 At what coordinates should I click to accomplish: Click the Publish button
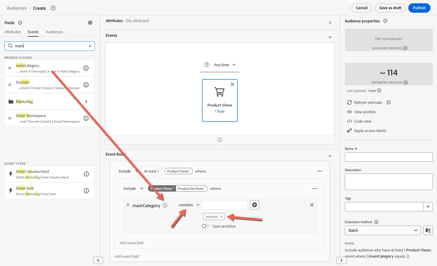[x=419, y=8]
